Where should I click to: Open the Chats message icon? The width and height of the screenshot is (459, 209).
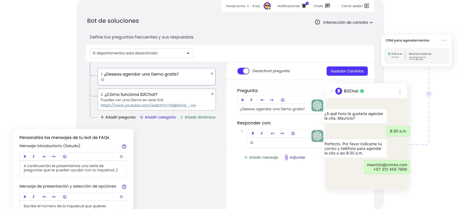tap(328, 6)
